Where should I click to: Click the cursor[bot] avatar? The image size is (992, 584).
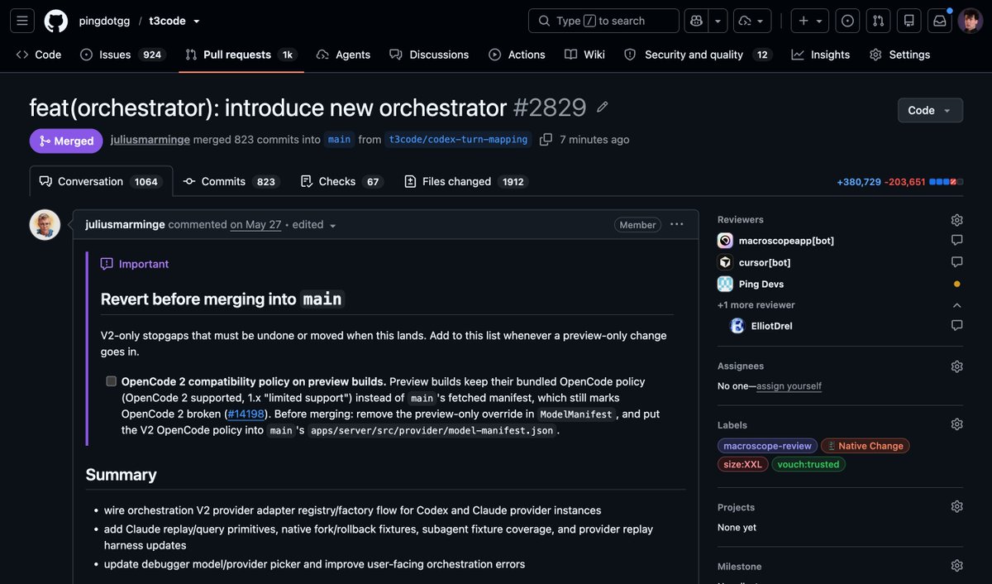coord(725,262)
